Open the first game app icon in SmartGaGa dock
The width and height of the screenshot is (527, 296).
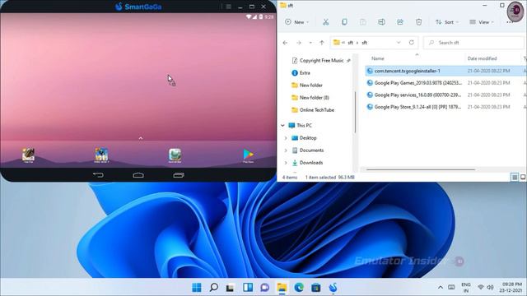[x=28, y=155]
